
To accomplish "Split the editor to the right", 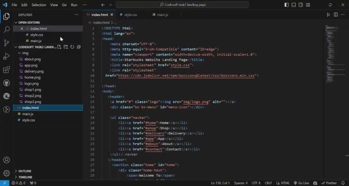I will pyautogui.click(x=336, y=14).
